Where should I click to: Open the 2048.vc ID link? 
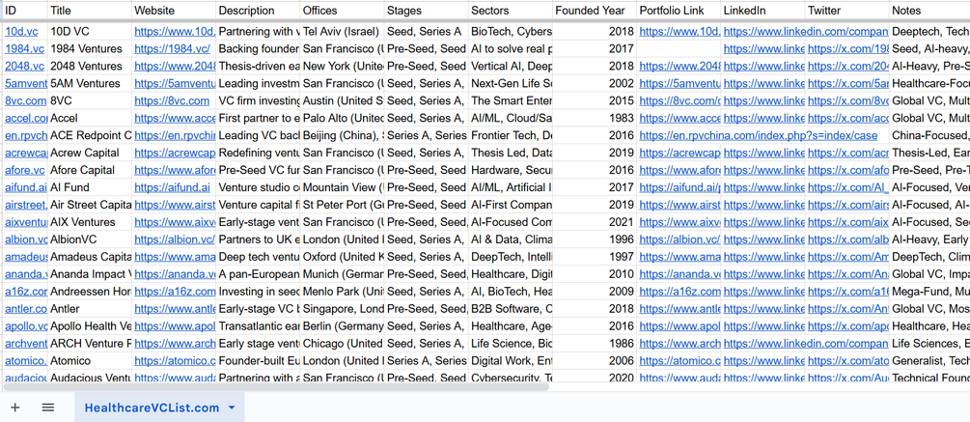point(25,67)
